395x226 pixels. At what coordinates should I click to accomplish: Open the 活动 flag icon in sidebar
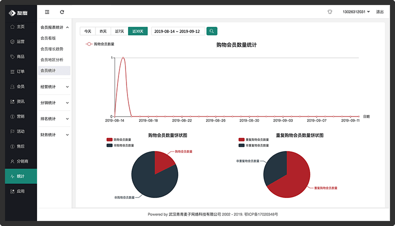click(x=12, y=131)
